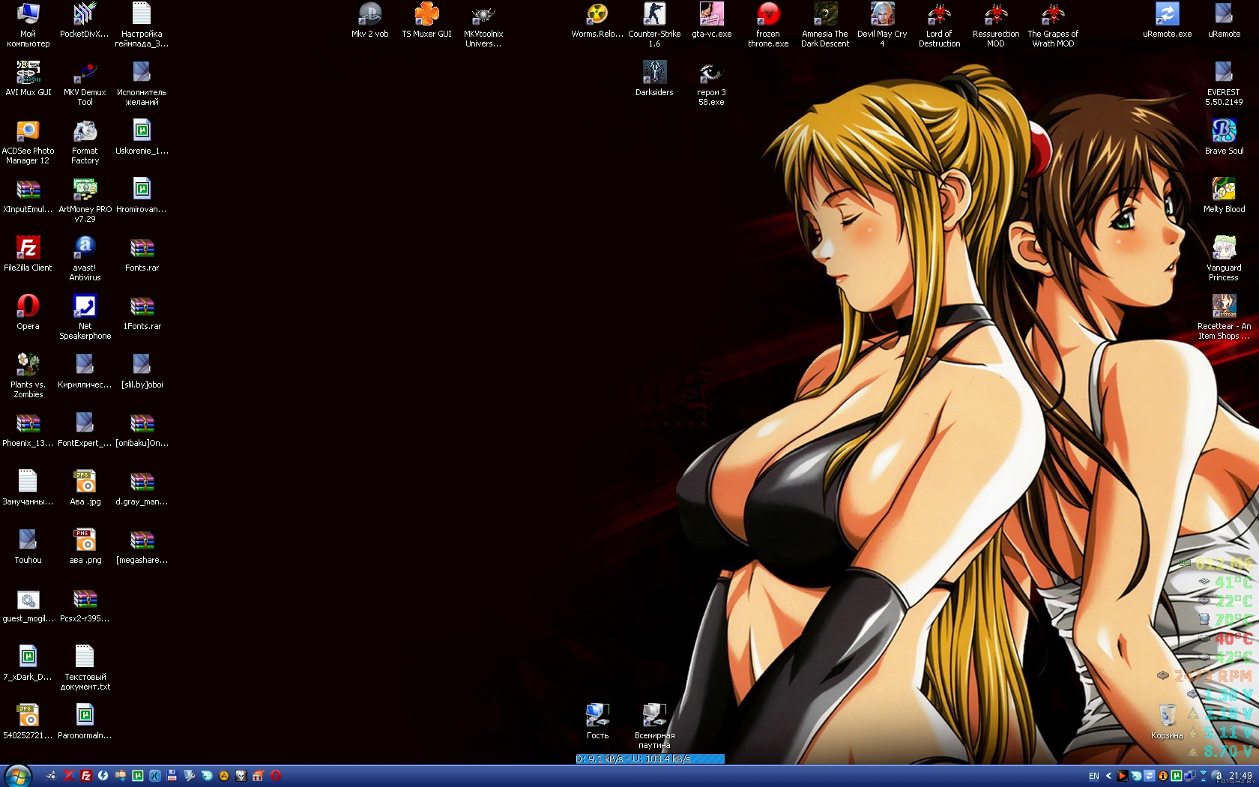Launch Devil May Cry 4
This screenshot has width=1259, height=787.
(882, 25)
